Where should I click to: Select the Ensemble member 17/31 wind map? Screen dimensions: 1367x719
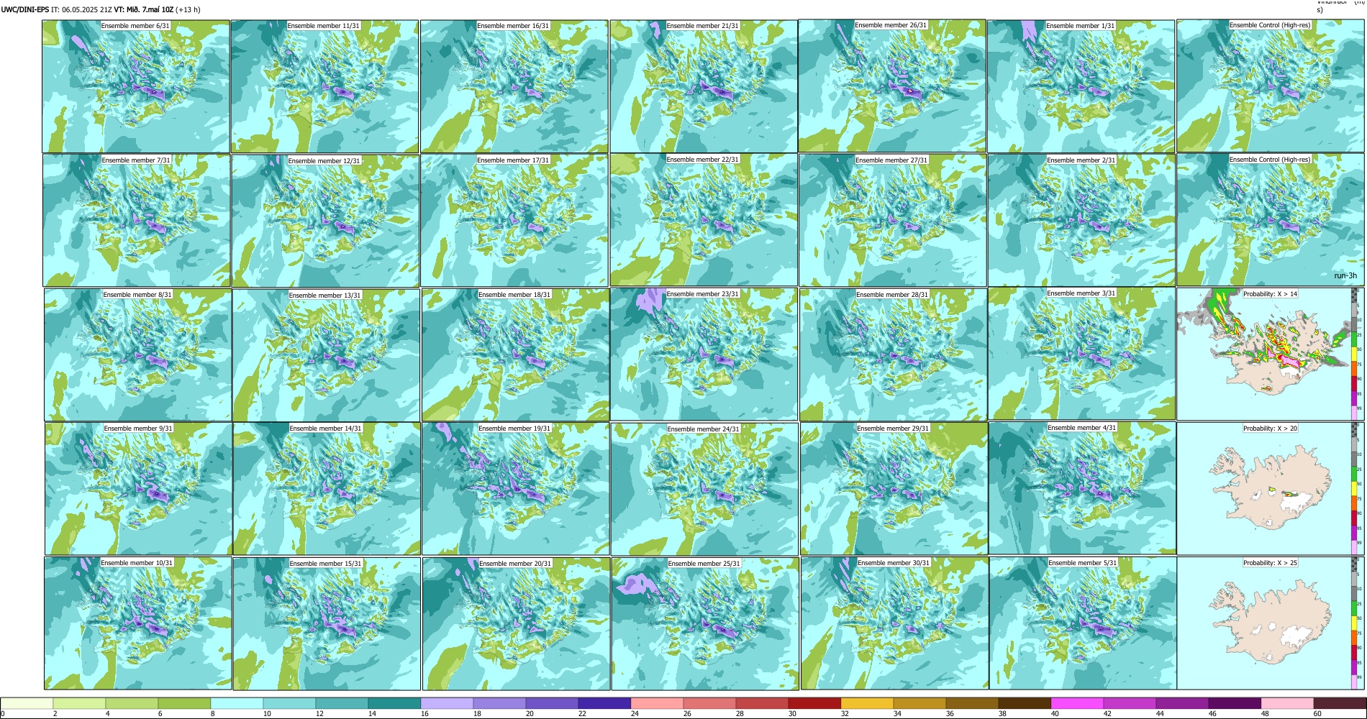click(x=514, y=221)
